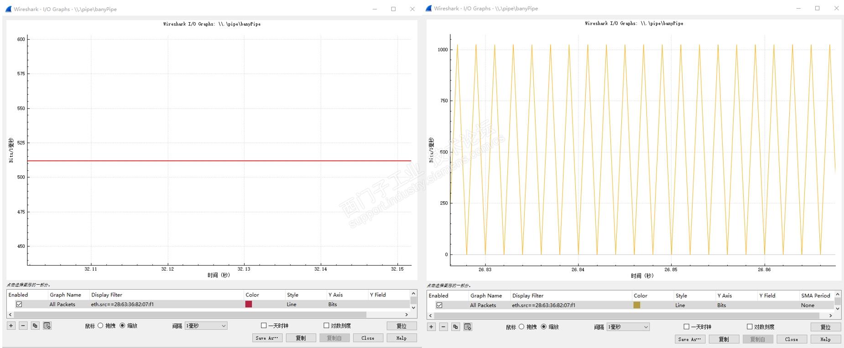Click Save As in right window
The height and width of the screenshot is (348, 844).
[690, 339]
